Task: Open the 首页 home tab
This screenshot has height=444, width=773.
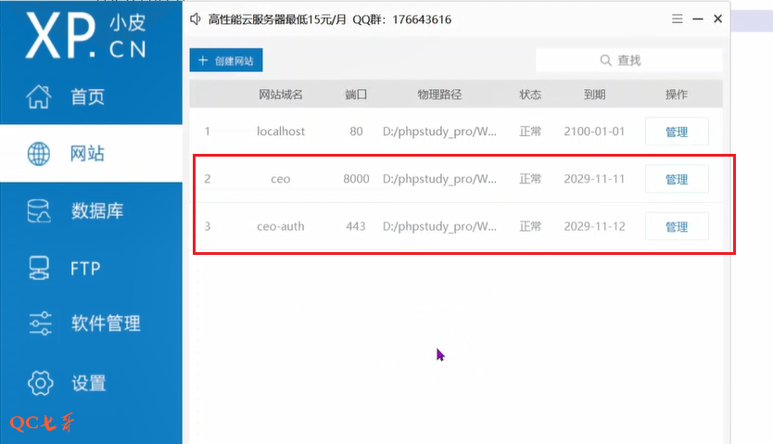Action: point(87,97)
